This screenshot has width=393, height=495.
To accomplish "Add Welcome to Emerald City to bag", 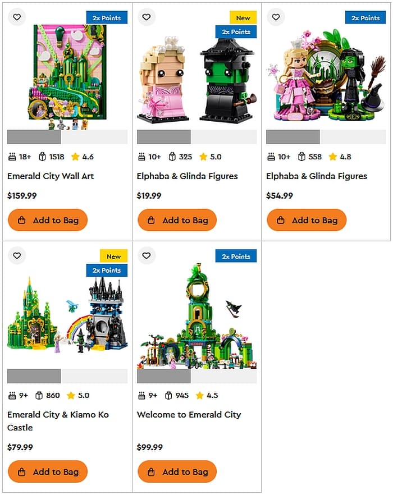I will click(x=177, y=471).
